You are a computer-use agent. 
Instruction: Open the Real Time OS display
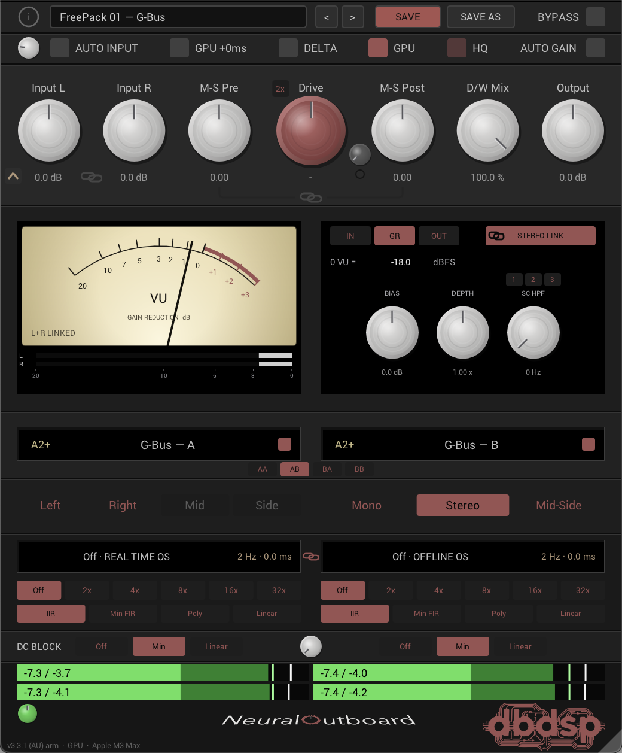tap(159, 557)
